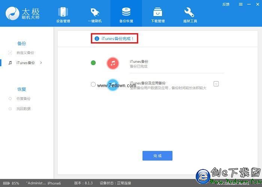Click the 反馈 feedback link
This screenshot has width=262, height=187.
[226, 4]
